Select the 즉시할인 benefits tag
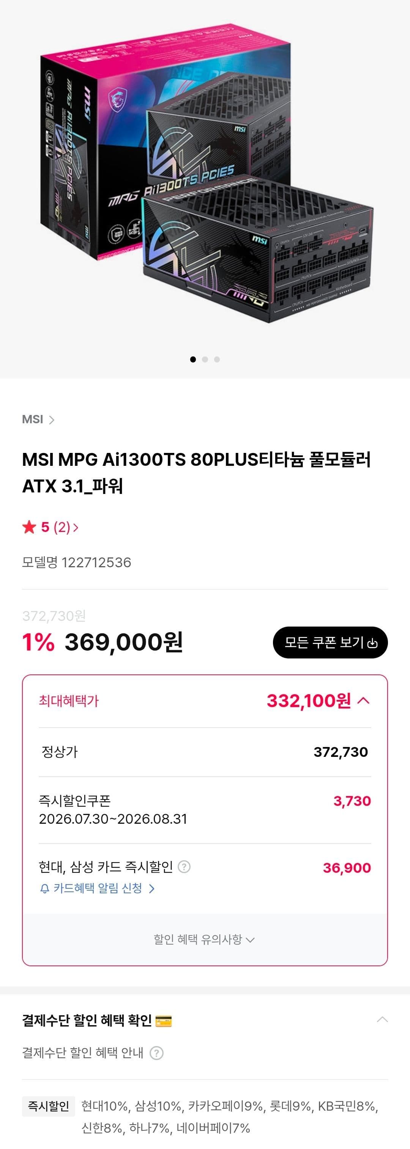Viewport: 410px width, 1149px height. [49, 1106]
